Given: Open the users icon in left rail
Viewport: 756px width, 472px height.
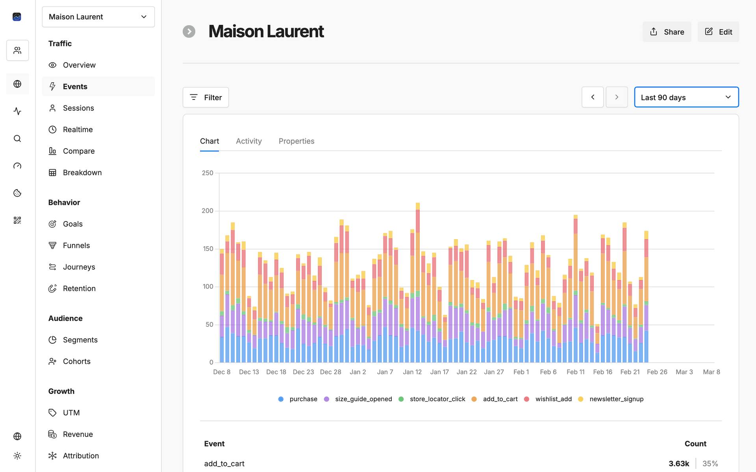Looking at the screenshot, I should 17,50.
